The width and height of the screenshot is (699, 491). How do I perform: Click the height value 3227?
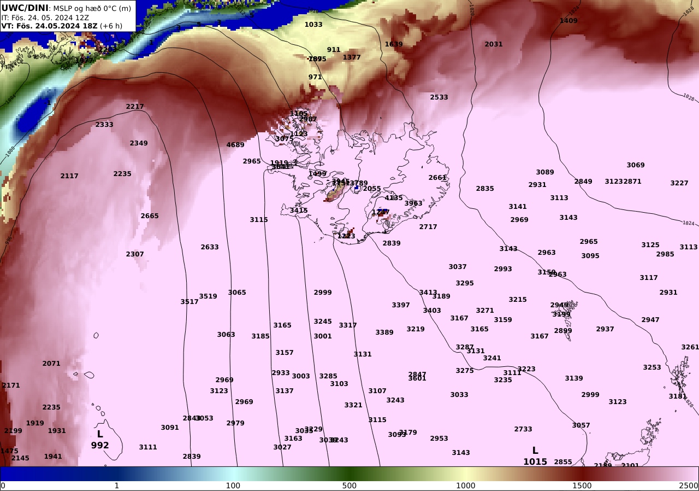click(679, 183)
